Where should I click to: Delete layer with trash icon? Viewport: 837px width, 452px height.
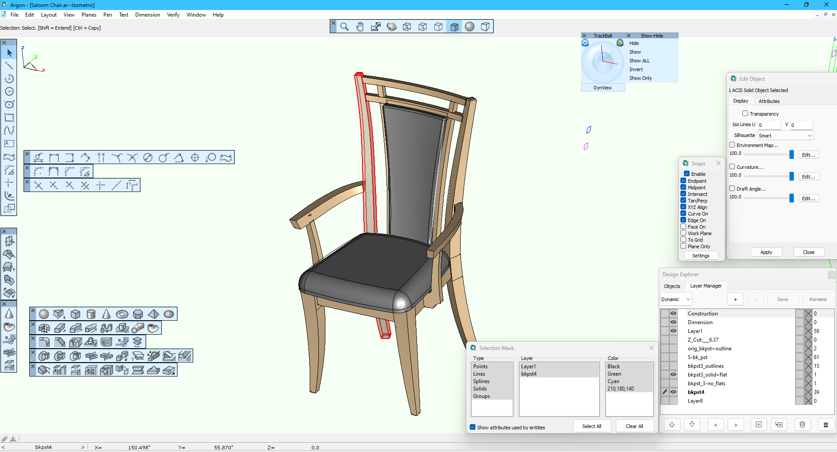point(802,425)
